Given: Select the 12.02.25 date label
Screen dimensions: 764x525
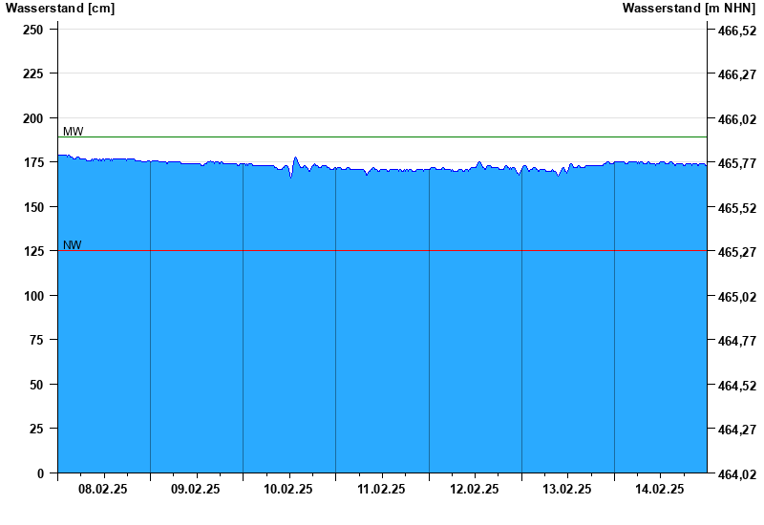Looking at the screenshot, I should point(474,489).
